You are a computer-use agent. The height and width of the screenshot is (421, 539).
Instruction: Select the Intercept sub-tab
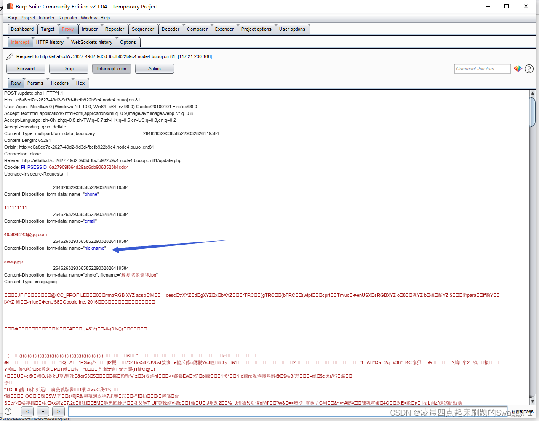pyautogui.click(x=20, y=42)
